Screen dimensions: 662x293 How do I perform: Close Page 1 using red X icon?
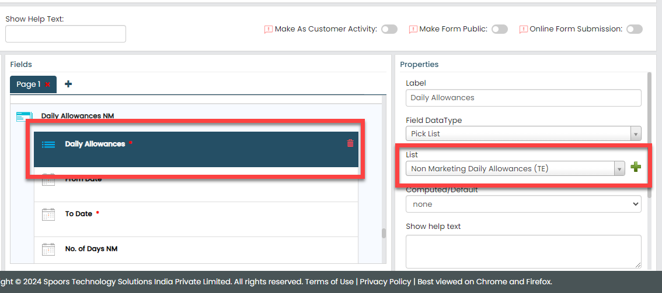pos(48,84)
